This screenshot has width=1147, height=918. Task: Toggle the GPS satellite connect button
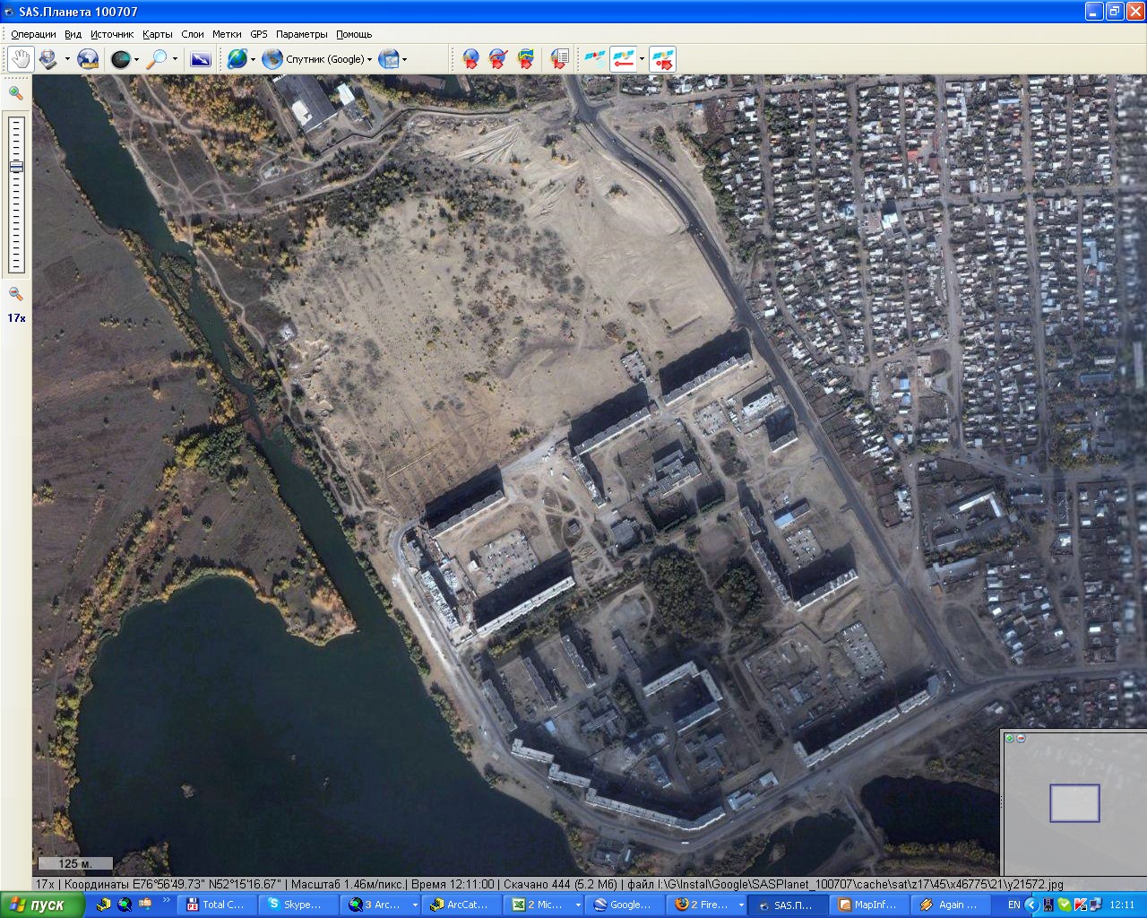pyautogui.click(x=594, y=59)
